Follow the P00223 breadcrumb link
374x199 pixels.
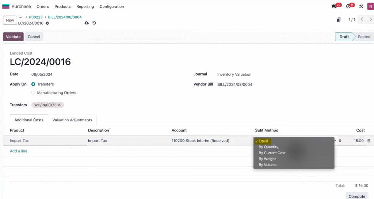(36, 17)
